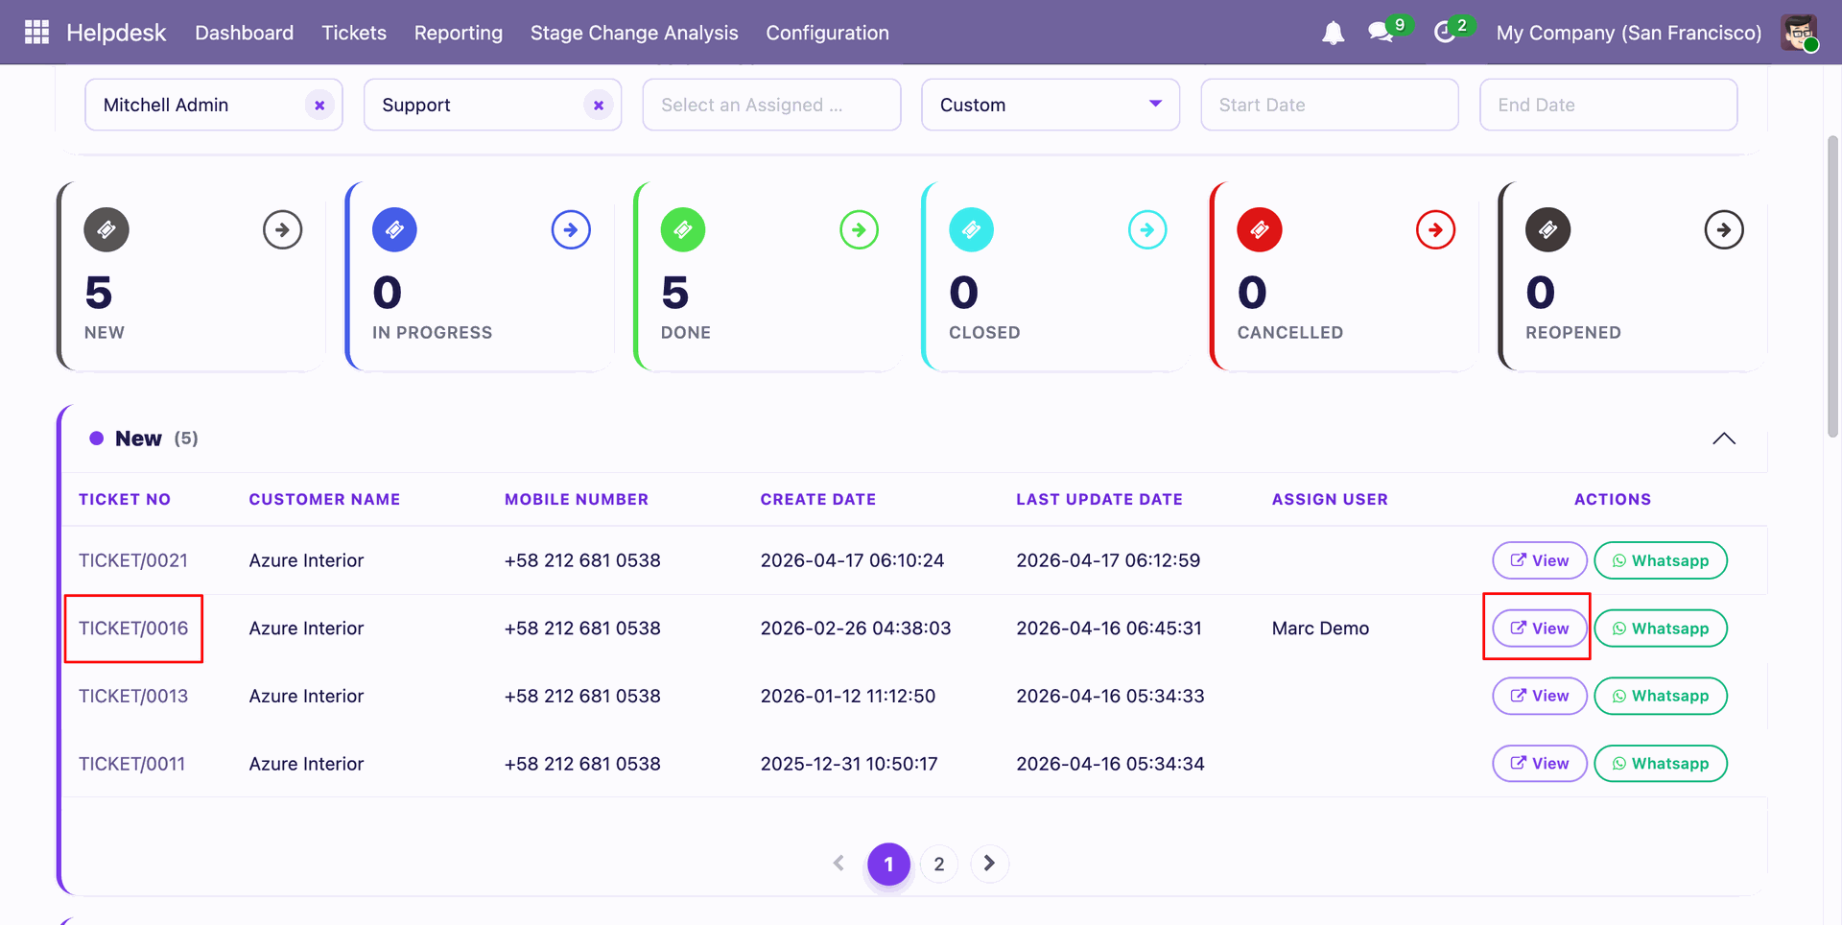Send Whatsapp for TICKET/0013
The image size is (1842, 925).
coord(1660,696)
